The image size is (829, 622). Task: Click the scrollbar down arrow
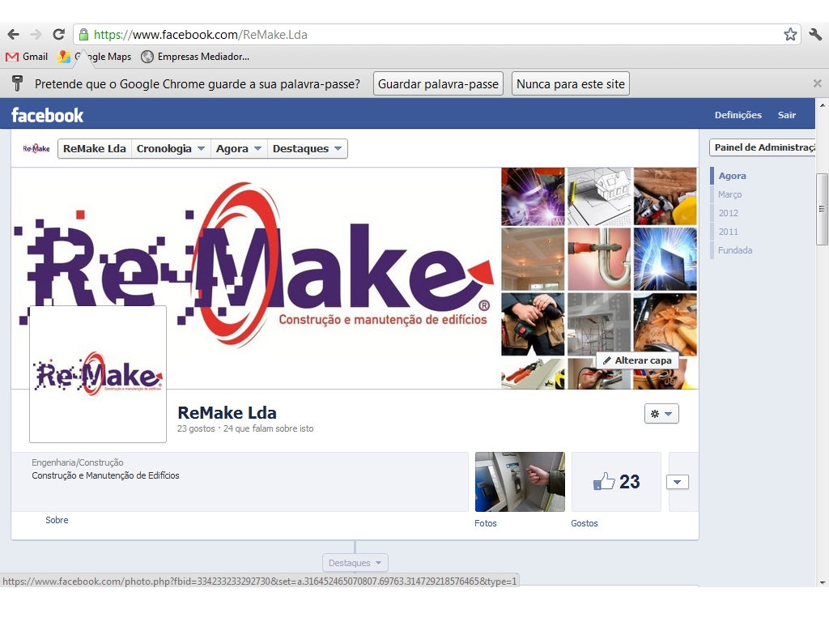click(823, 582)
